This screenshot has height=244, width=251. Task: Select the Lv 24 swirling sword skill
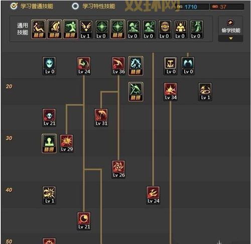[x=84, y=66]
